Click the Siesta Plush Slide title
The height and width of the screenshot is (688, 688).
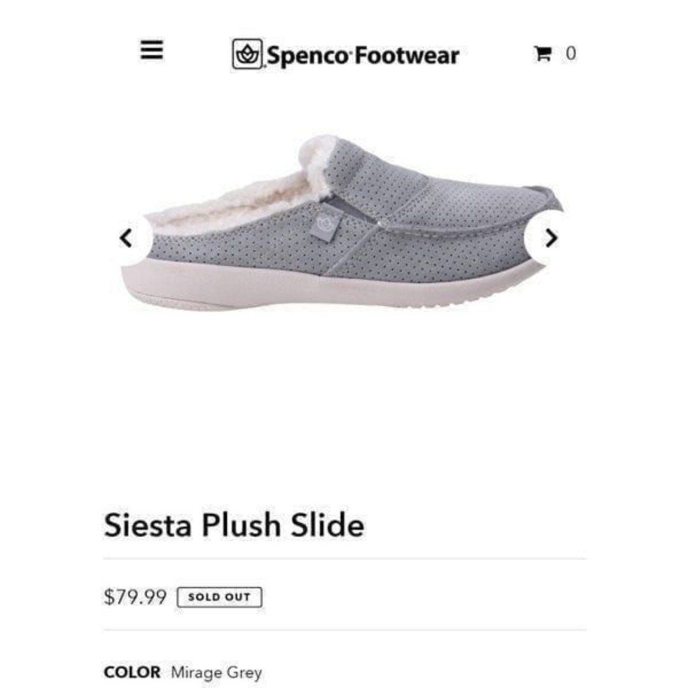pos(234,525)
